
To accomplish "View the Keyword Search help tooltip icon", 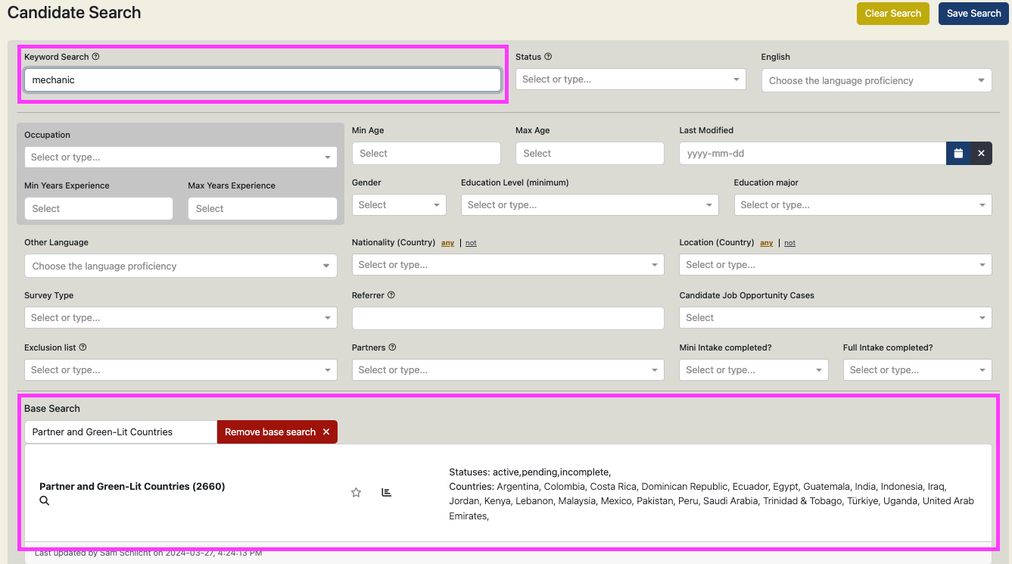I will pyautogui.click(x=96, y=56).
